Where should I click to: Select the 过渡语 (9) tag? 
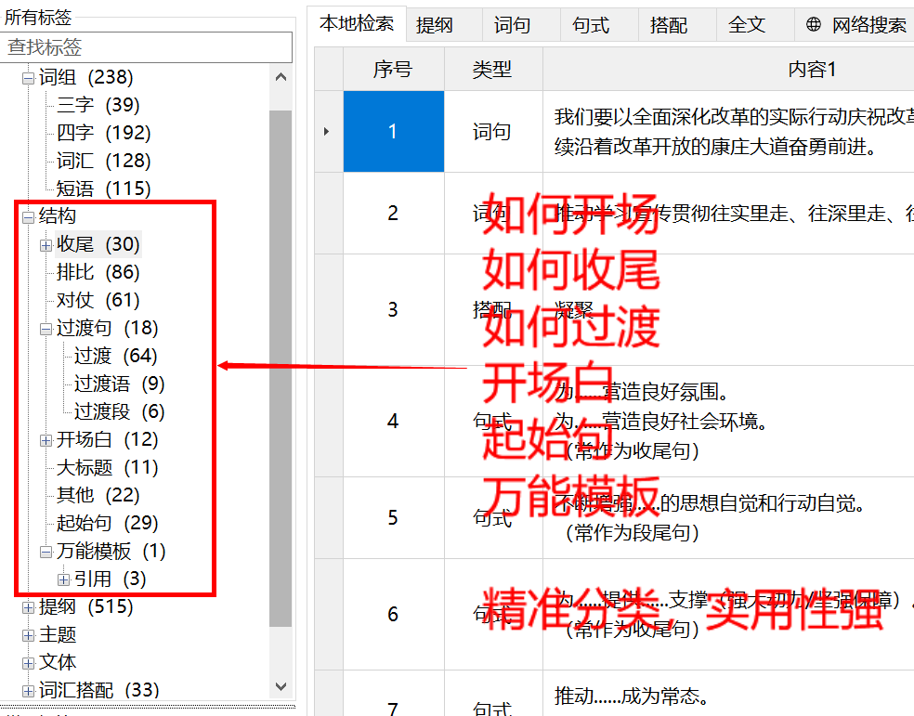(120, 384)
